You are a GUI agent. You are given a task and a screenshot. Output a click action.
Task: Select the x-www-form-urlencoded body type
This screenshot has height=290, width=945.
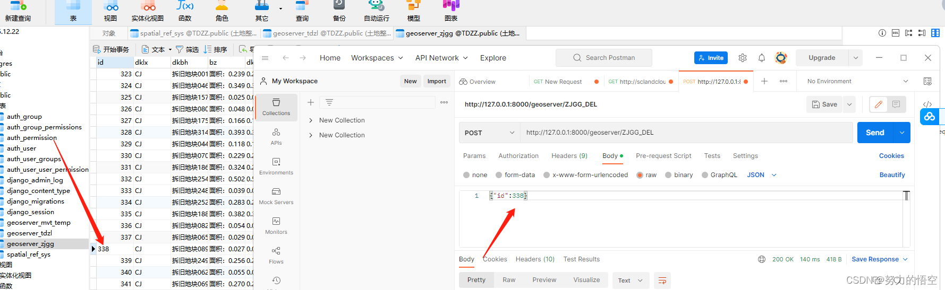(x=547, y=175)
